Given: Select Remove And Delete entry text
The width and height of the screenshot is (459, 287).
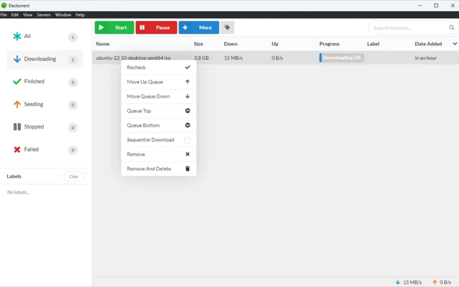Looking at the screenshot, I should [x=149, y=169].
